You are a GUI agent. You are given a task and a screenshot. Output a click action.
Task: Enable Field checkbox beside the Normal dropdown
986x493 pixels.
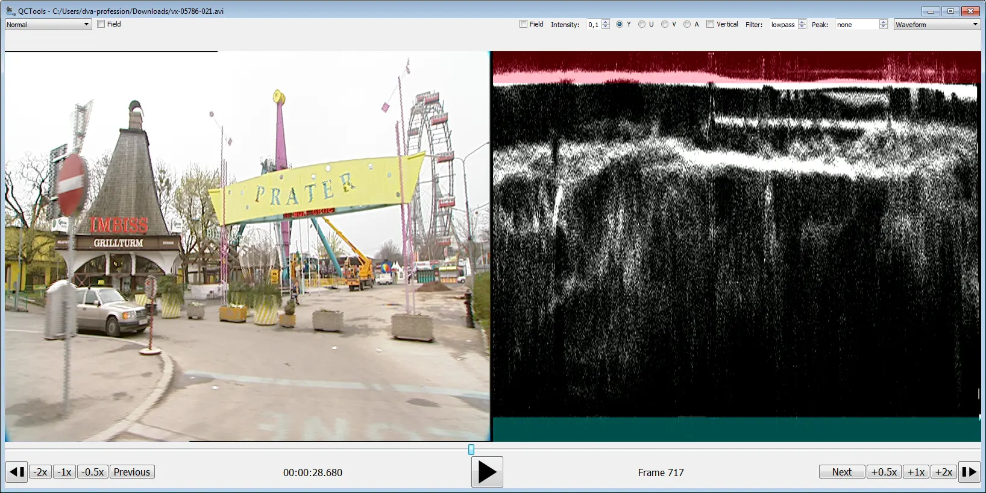pos(101,24)
